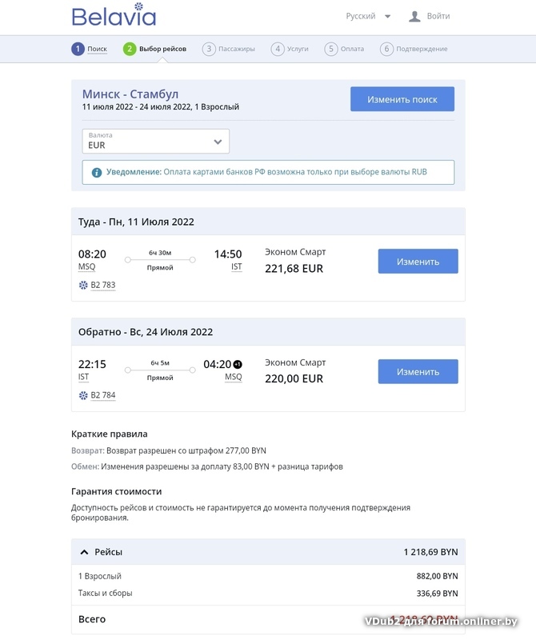Click the notification info icon
The height and width of the screenshot is (640, 536).
pos(97,172)
